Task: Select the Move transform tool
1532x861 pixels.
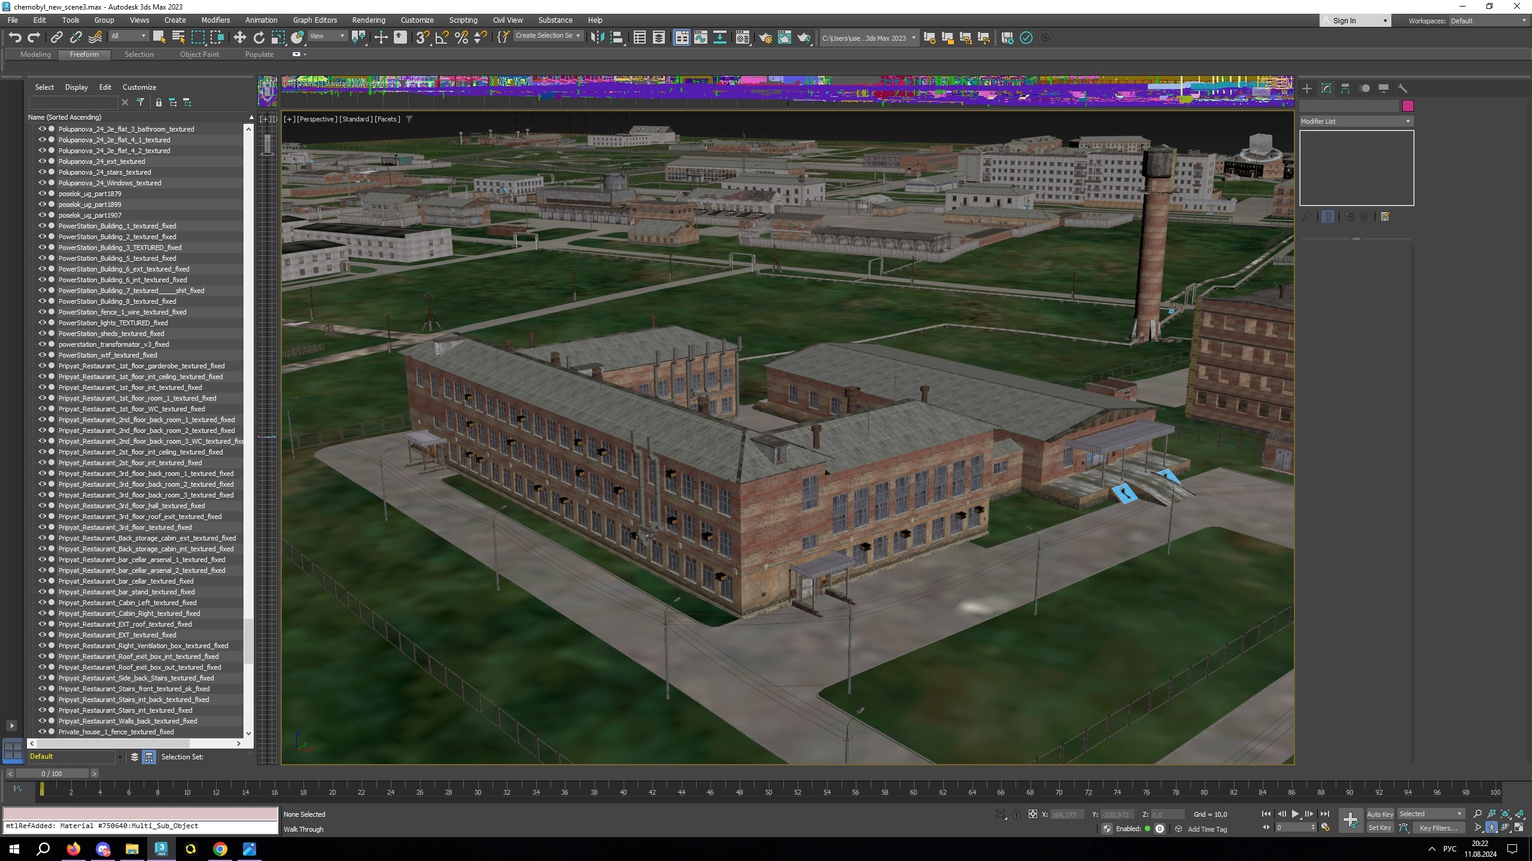Action: tap(239, 38)
